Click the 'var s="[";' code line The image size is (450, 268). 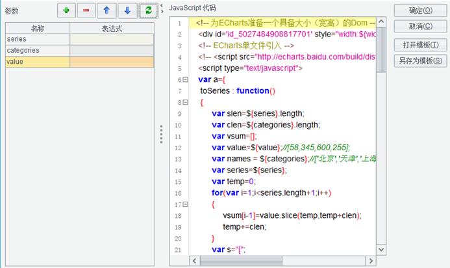click(229, 250)
